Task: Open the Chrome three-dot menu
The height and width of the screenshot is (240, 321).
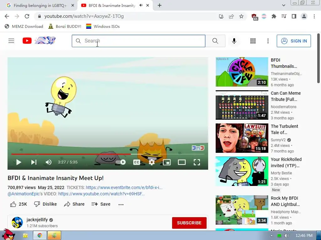Action: coord(314,16)
